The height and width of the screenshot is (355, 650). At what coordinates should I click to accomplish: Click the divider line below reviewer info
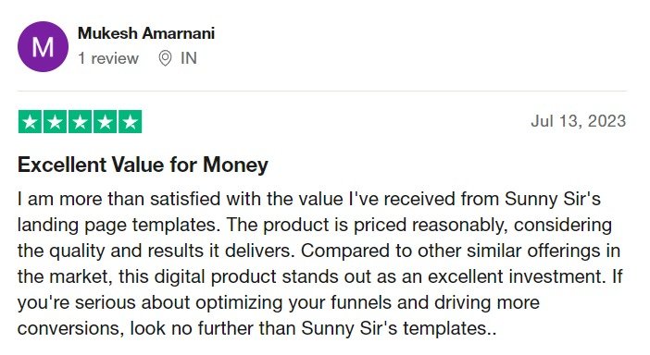[x=322, y=91]
